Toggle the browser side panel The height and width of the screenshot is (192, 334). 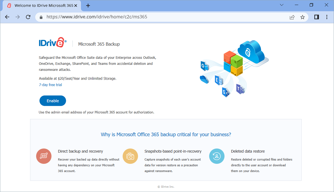[x=316, y=17]
